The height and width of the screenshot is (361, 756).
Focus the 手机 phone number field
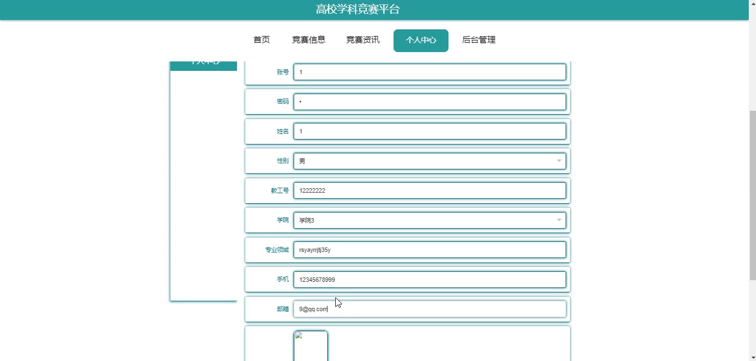pos(430,280)
